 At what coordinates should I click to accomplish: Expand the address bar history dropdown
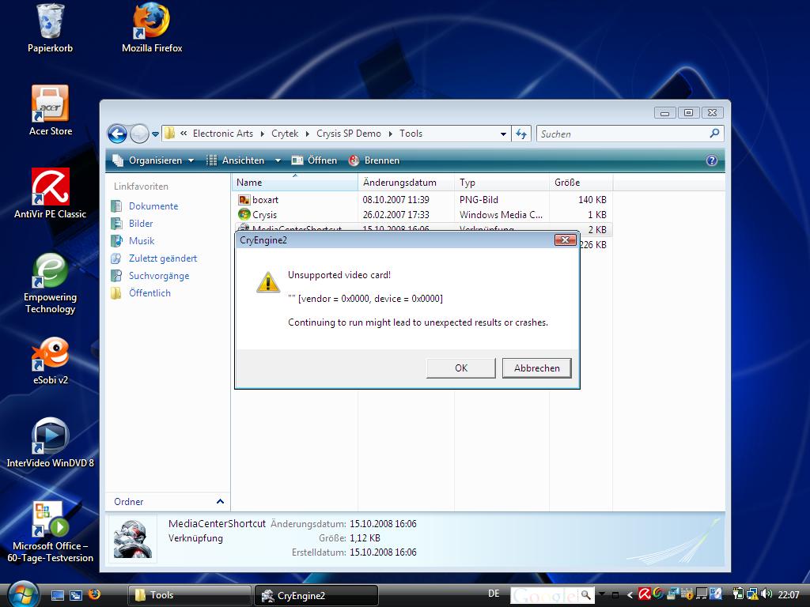click(503, 134)
